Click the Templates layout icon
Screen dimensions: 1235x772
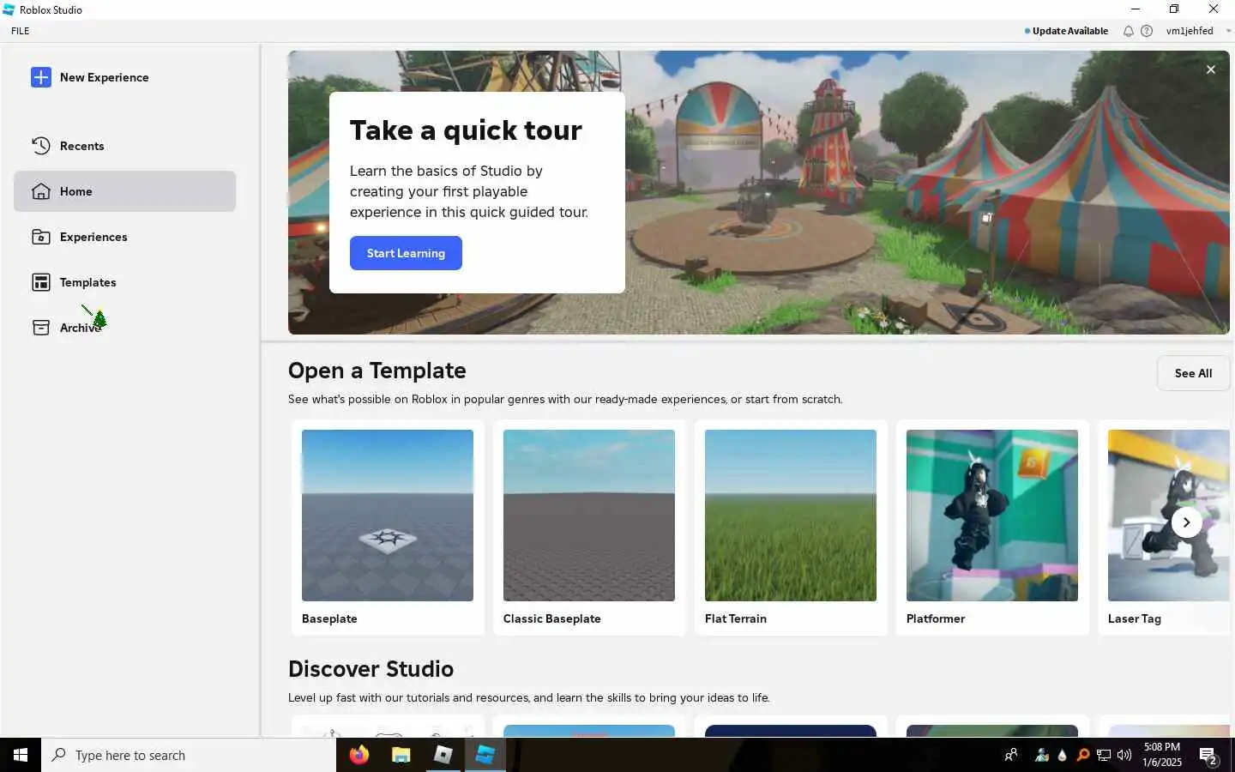41,282
